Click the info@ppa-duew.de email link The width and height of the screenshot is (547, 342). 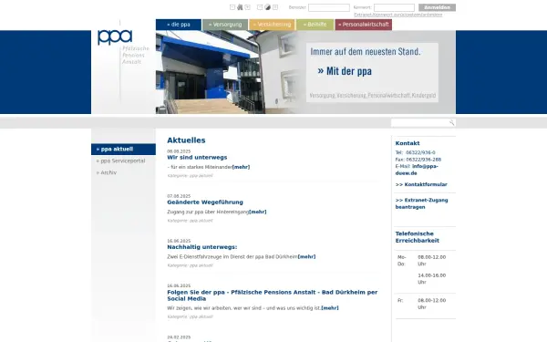pos(417,170)
